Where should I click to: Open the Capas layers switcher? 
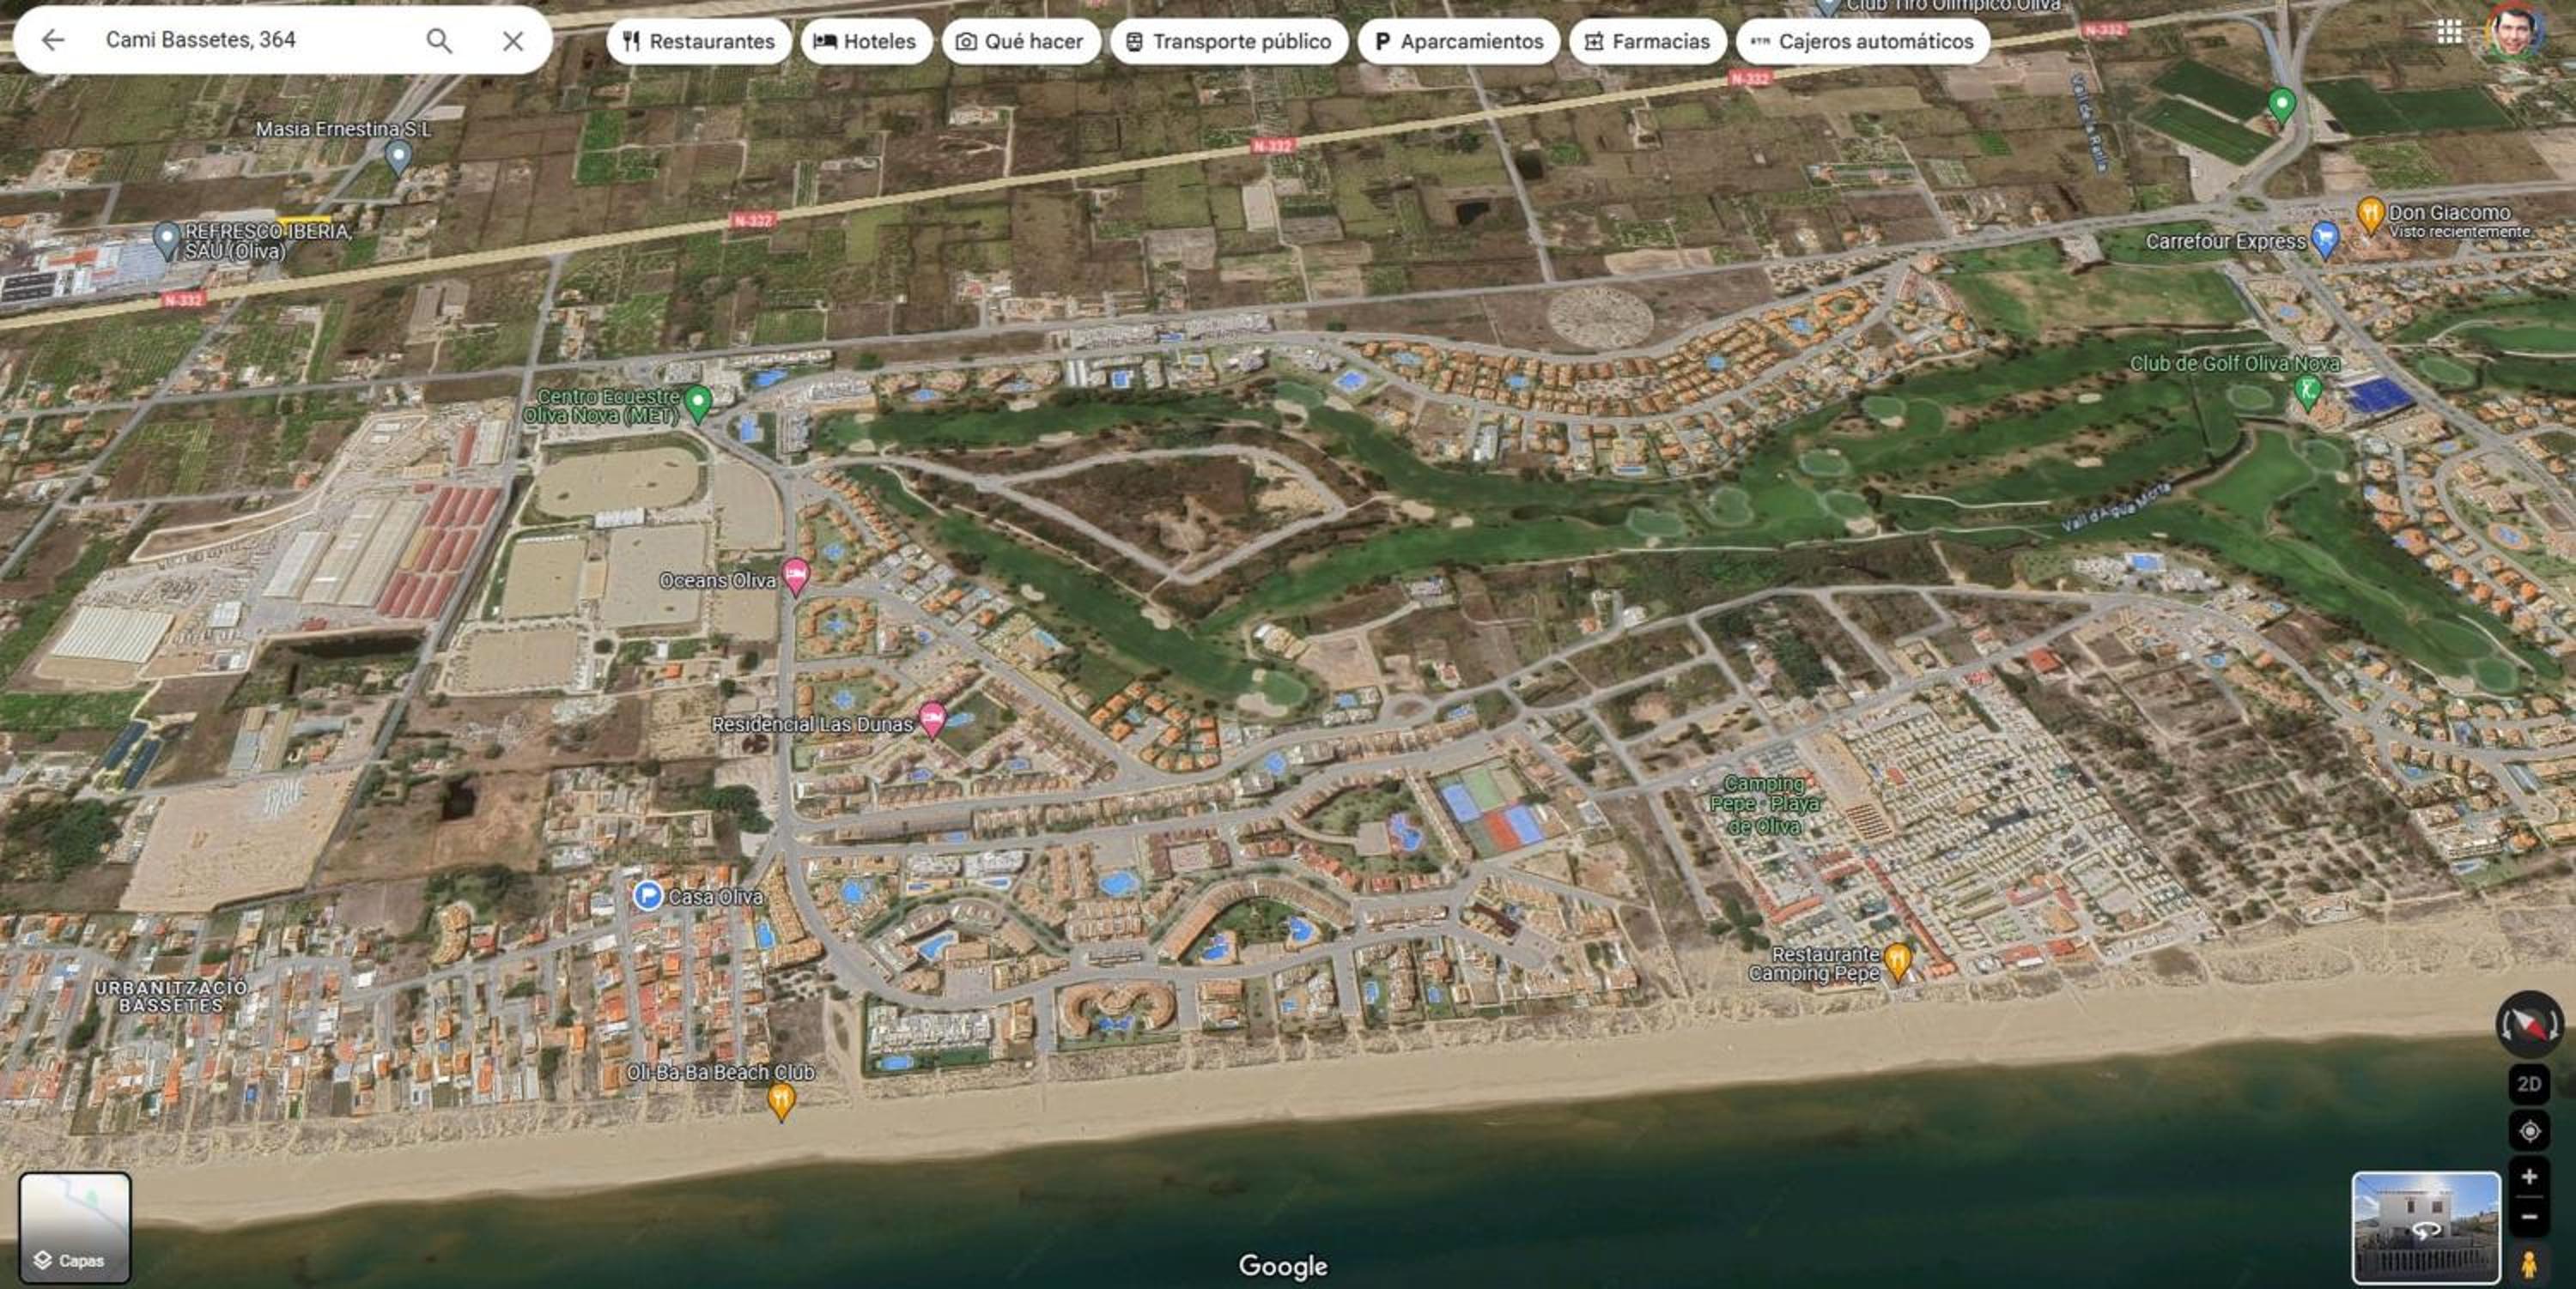(x=75, y=1228)
